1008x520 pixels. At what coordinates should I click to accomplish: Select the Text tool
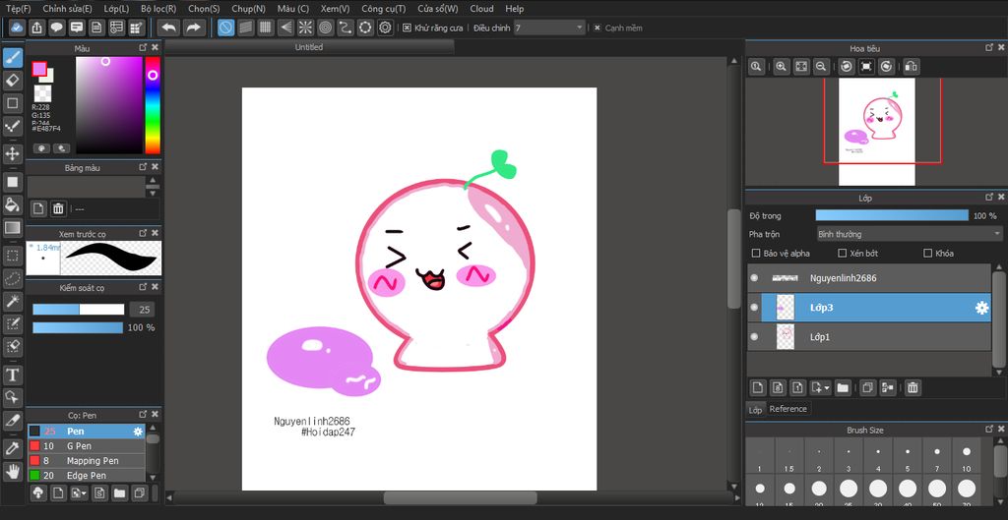tap(12, 375)
